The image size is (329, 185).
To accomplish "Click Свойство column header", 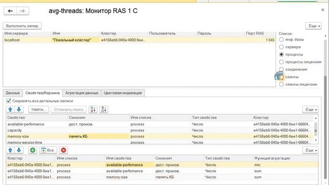I will tap(36, 118).
